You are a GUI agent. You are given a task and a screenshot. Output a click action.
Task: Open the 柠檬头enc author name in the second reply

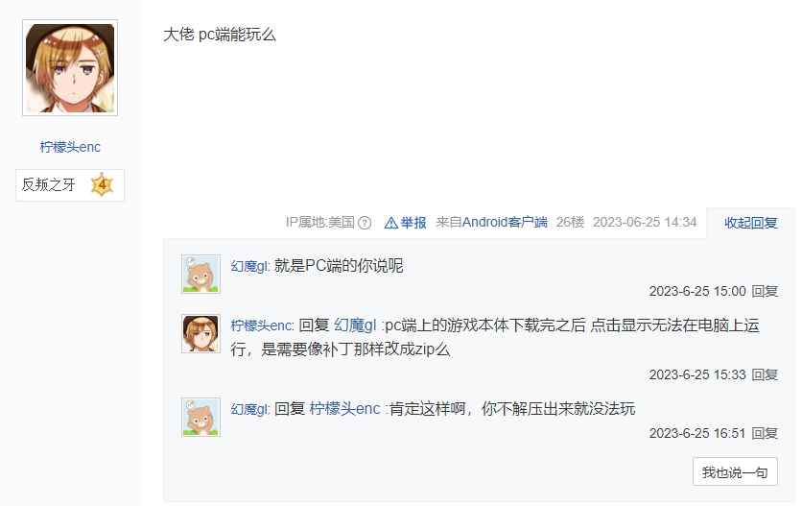(x=261, y=325)
